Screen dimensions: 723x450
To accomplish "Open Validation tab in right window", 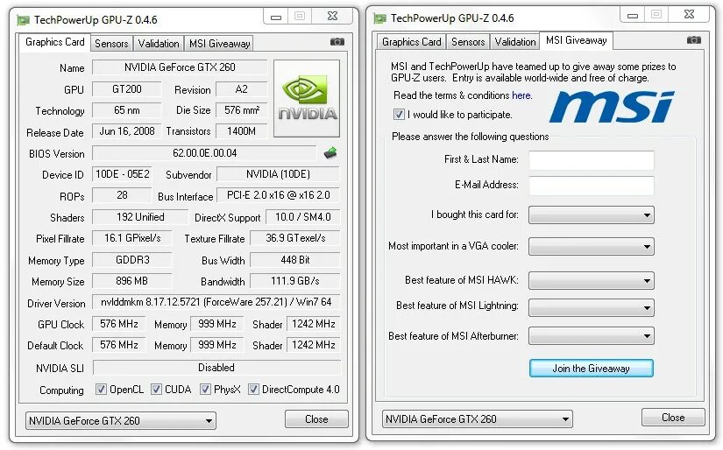I will coord(514,42).
